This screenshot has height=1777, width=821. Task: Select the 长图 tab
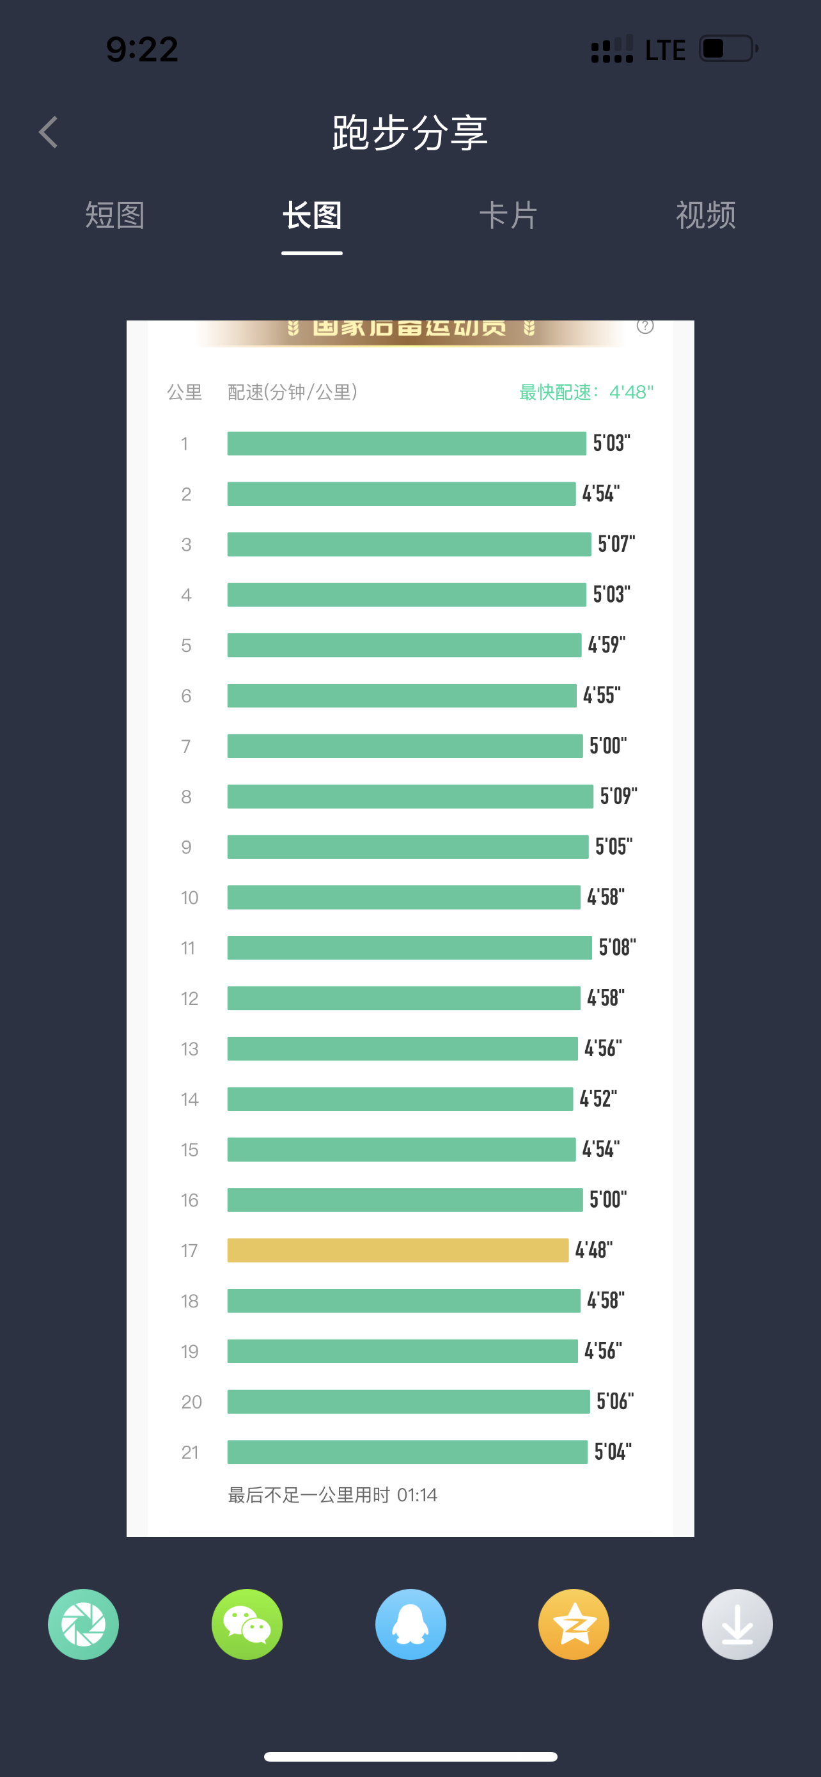click(x=312, y=215)
